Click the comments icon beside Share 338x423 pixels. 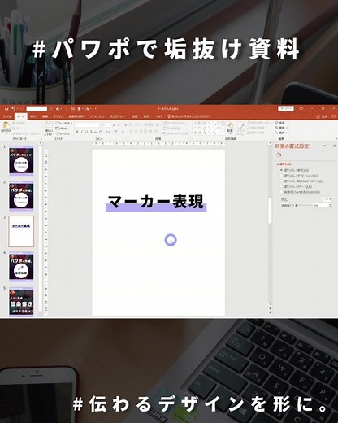(334, 116)
